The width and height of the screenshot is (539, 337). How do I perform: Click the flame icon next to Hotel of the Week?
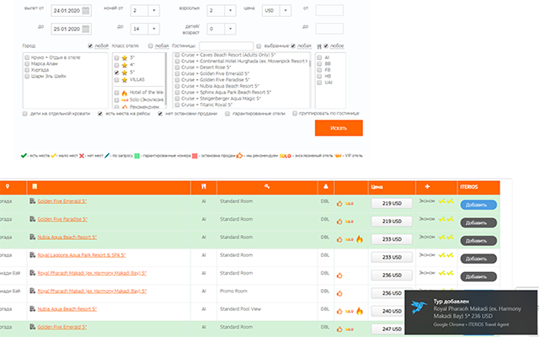[x=125, y=93]
